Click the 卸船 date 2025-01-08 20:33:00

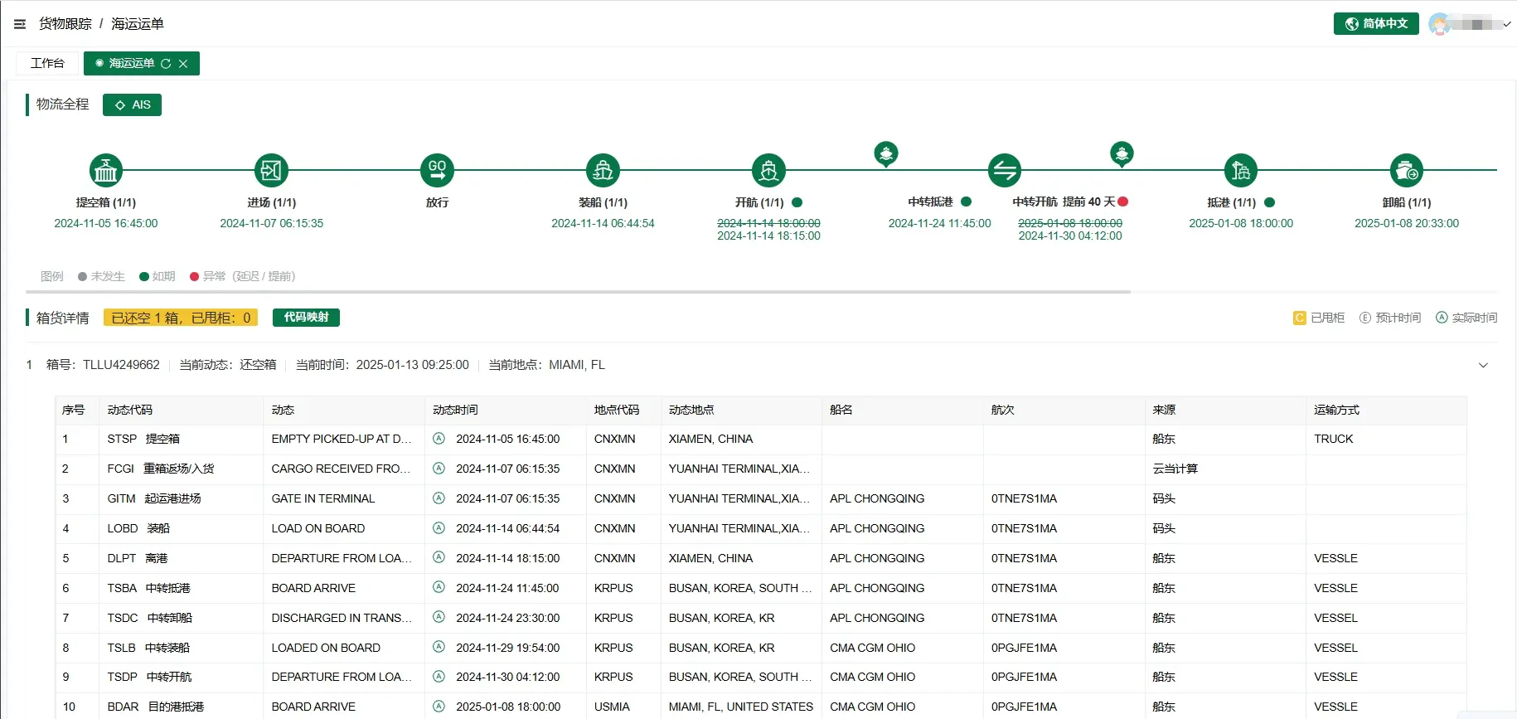tap(1407, 223)
